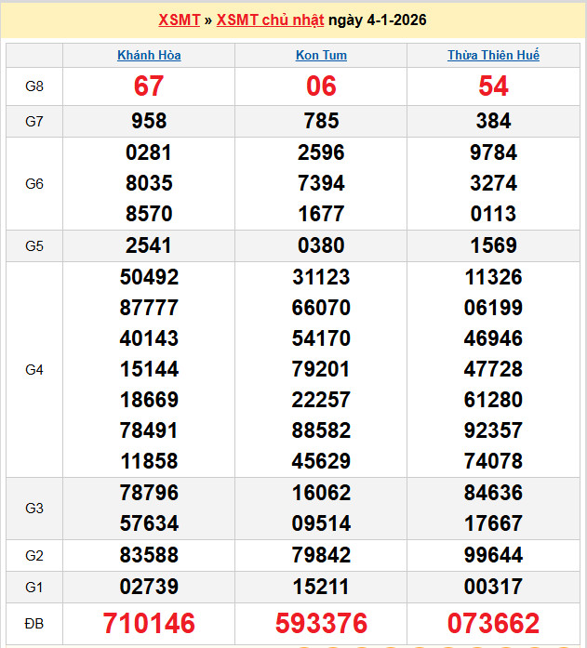This screenshot has width=587, height=648.
Task: Click the Kon Tum G7 number 785
Action: [321, 121]
